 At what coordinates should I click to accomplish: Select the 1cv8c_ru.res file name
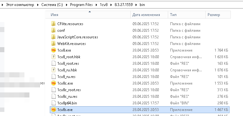pyautogui.click(x=67, y=97)
